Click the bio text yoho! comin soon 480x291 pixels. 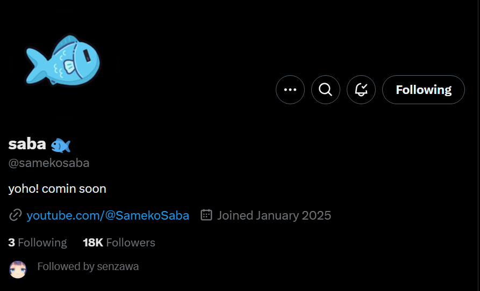[58, 189]
